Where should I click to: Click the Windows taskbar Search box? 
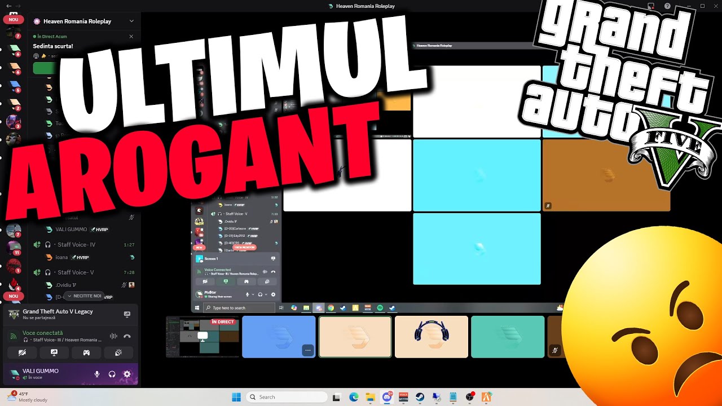pyautogui.click(x=287, y=397)
